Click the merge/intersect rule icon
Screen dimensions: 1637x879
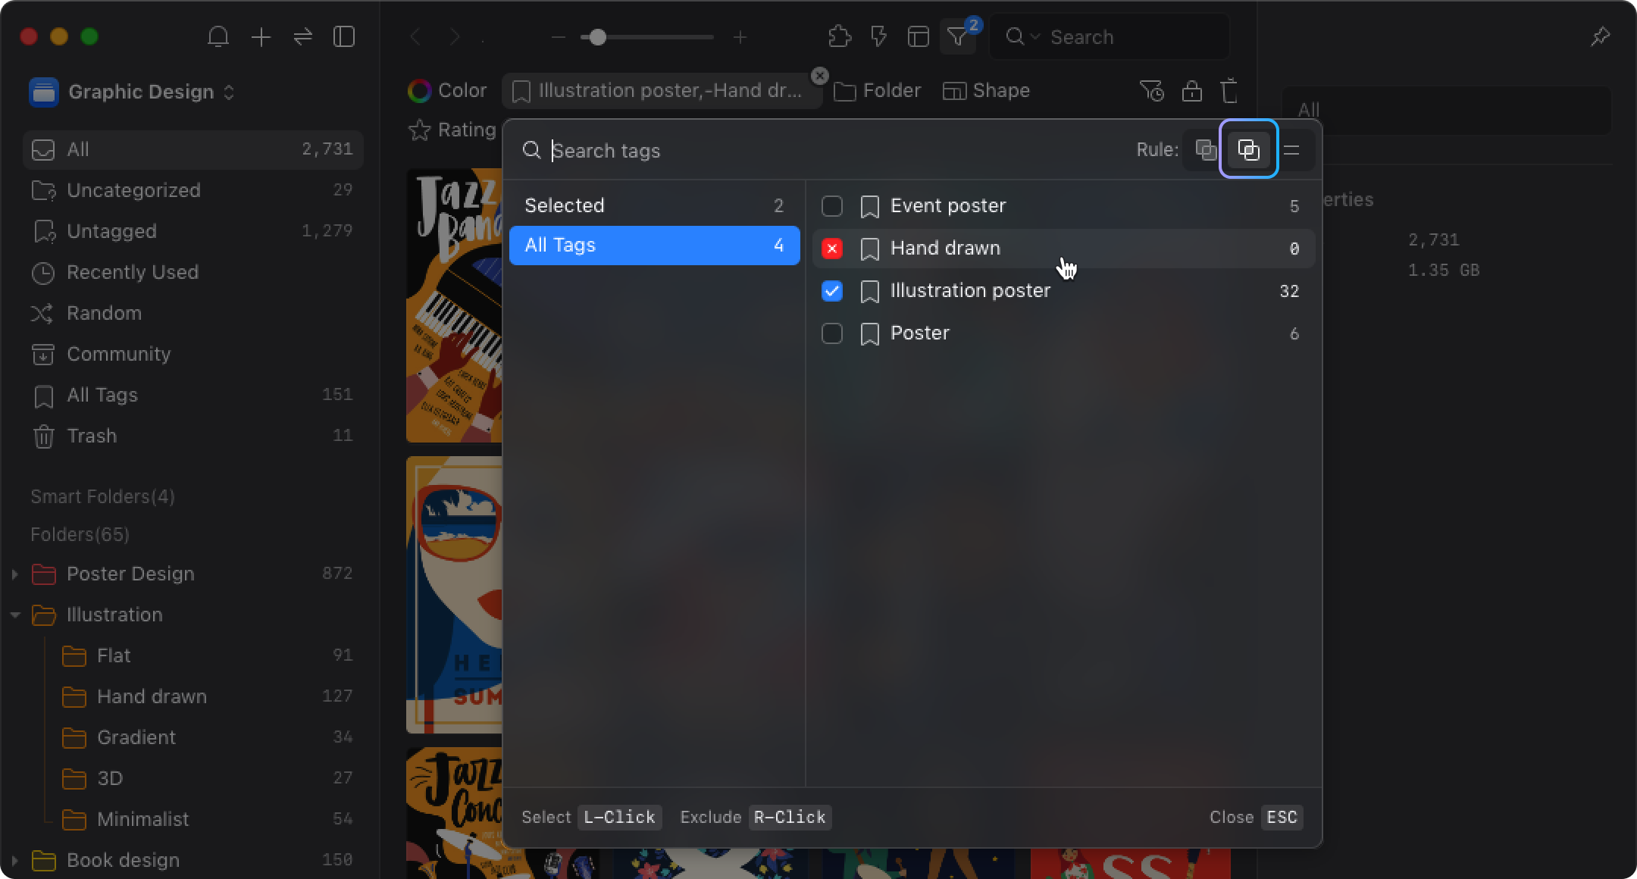[1247, 151]
